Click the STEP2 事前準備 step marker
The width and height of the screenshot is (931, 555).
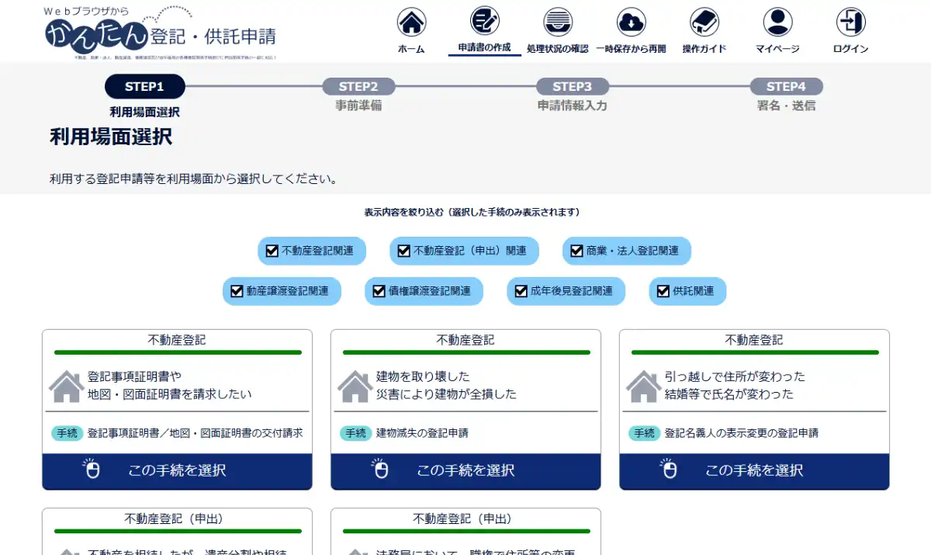pyautogui.click(x=358, y=87)
